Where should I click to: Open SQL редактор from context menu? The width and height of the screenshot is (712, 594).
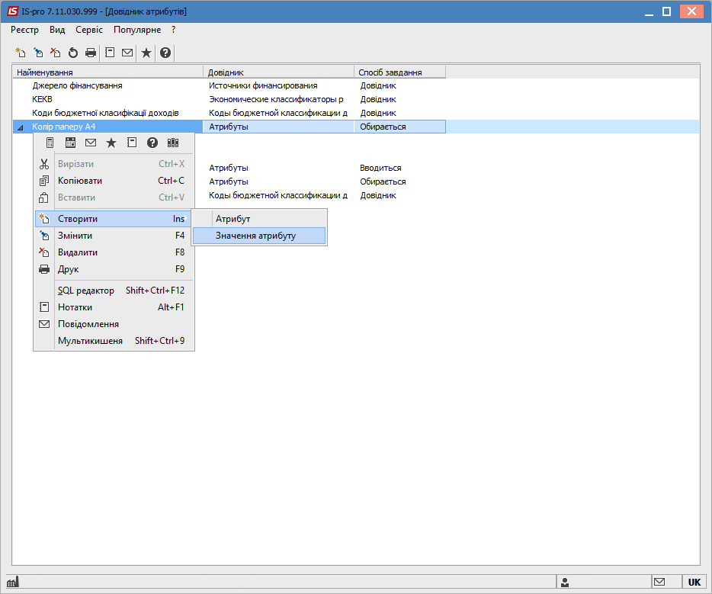point(114,291)
